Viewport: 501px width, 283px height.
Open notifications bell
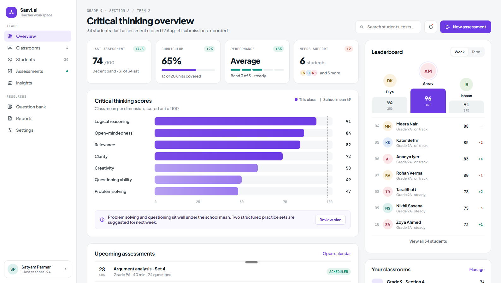coord(431,27)
